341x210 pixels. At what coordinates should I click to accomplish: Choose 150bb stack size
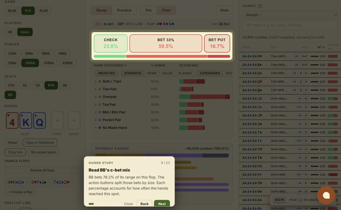49,63
